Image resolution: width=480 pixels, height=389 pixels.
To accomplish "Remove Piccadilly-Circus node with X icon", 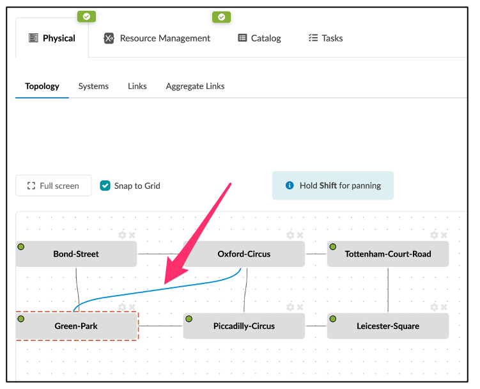I will [x=300, y=307].
